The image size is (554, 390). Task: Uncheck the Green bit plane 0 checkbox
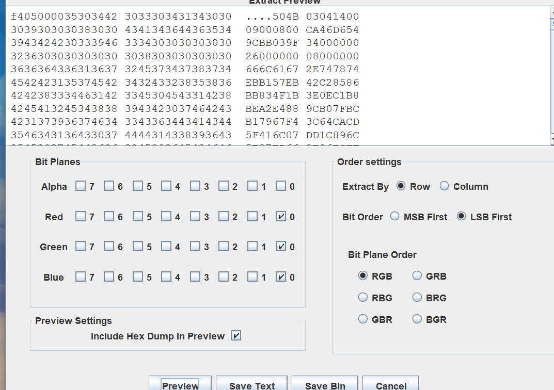coord(281,247)
